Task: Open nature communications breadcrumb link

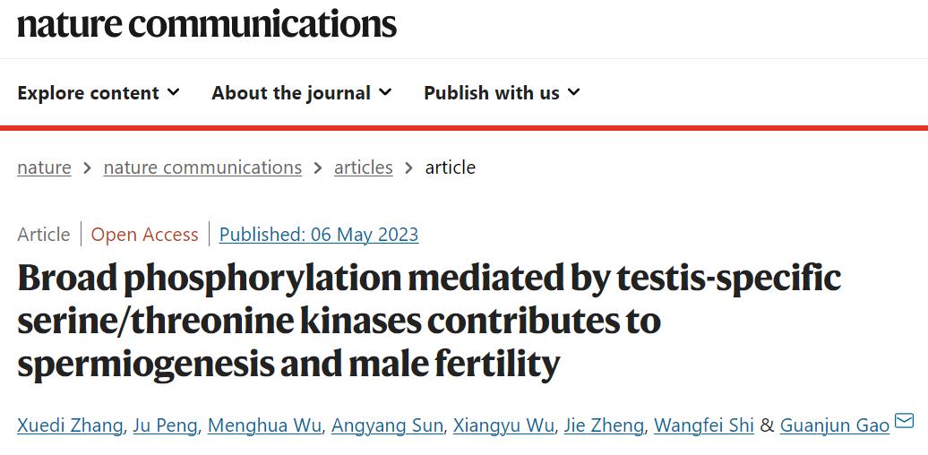Action: 202,167
